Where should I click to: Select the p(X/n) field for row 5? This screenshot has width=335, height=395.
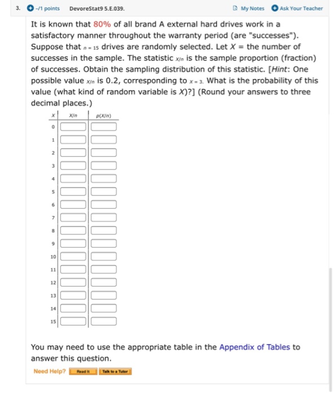[103, 192]
